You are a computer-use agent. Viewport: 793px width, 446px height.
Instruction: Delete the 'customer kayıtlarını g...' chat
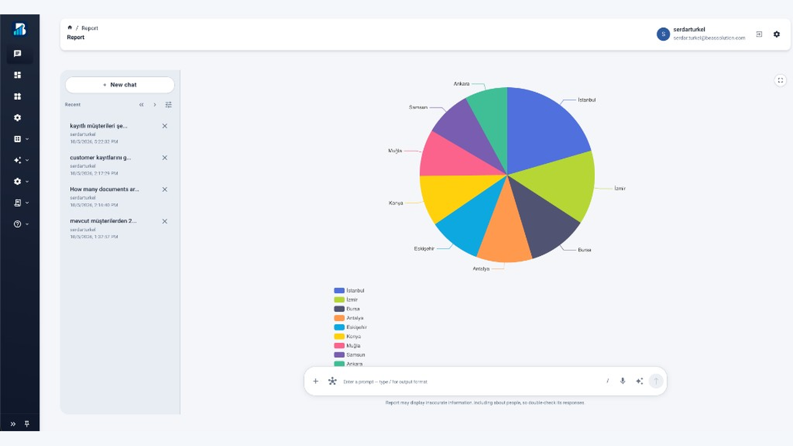(x=165, y=158)
